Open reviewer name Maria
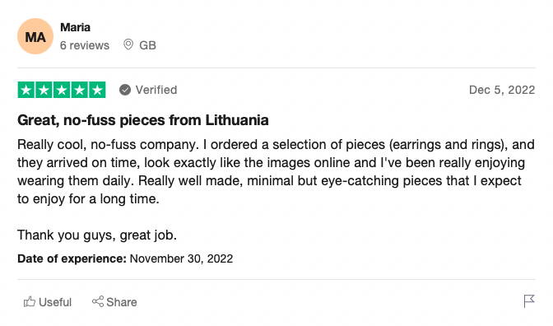The height and width of the screenshot is (326, 553). (75, 27)
